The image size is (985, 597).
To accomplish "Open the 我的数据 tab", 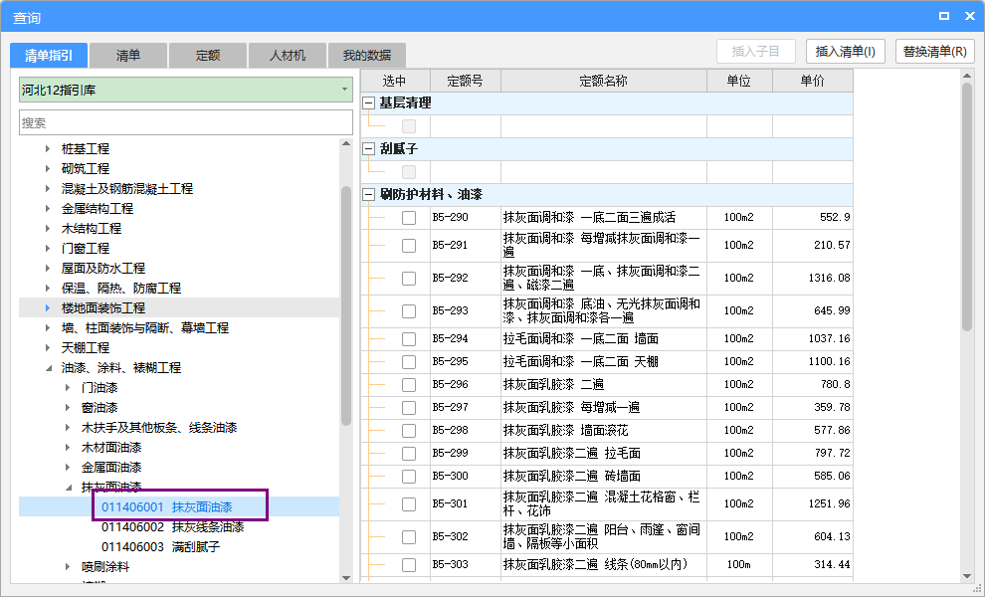I will [x=367, y=56].
